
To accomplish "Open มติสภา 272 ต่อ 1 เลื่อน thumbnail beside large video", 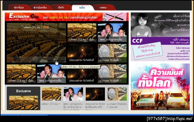I will pyautogui.click(x=82, y=33).
